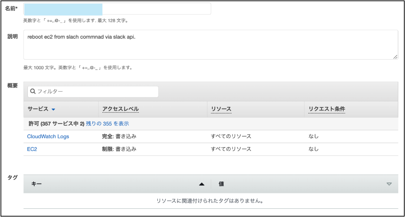The width and height of the screenshot is (405, 217).
Task: Click the magnifying glass icon in フィルター field
Action: (33, 92)
